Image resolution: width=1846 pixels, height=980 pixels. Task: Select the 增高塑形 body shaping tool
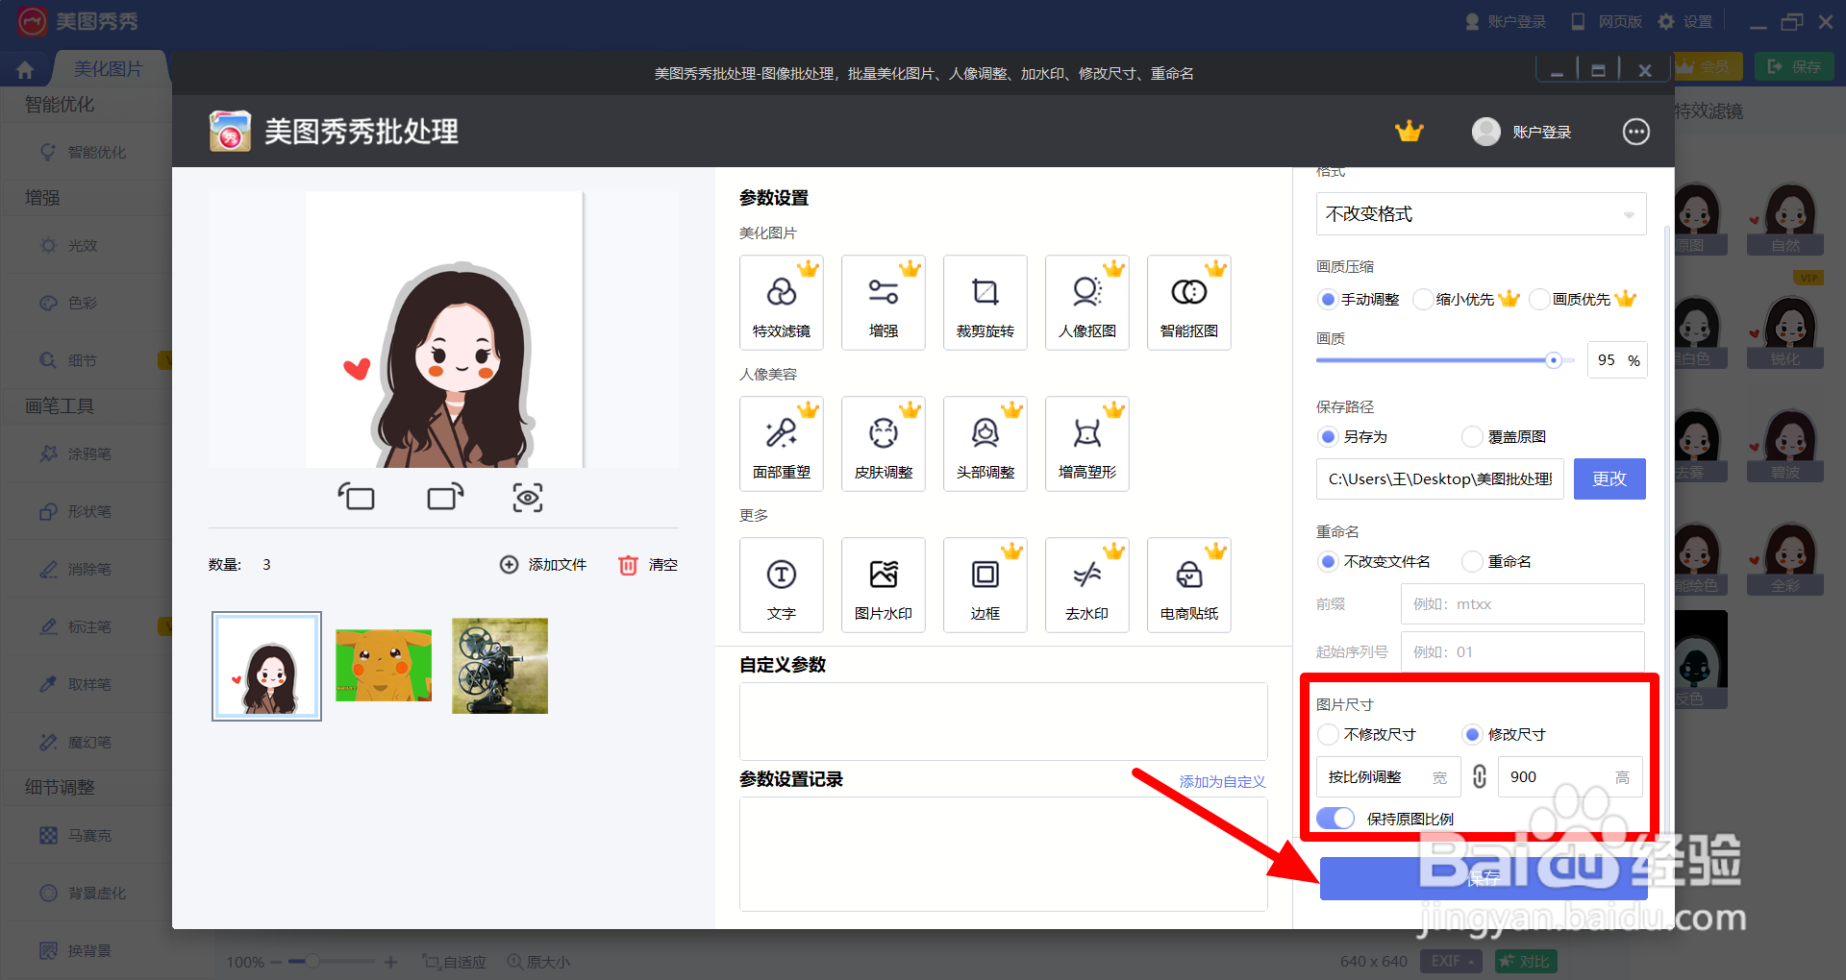1086,444
